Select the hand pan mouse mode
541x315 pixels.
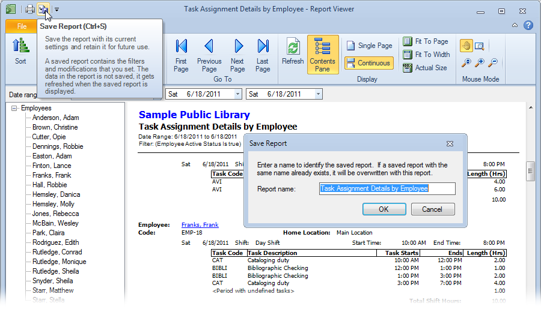466,46
